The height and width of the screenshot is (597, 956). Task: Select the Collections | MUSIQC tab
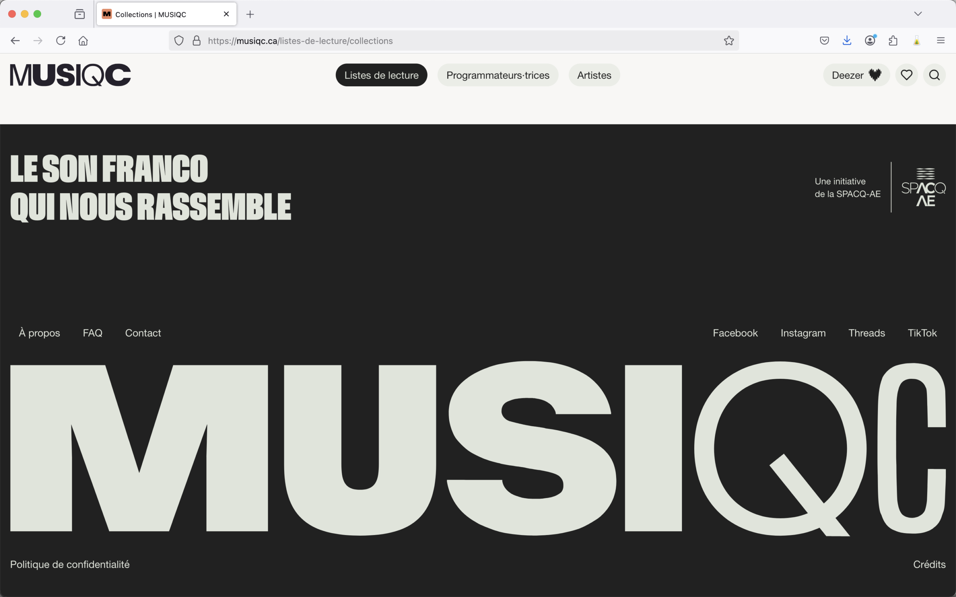pyautogui.click(x=167, y=14)
